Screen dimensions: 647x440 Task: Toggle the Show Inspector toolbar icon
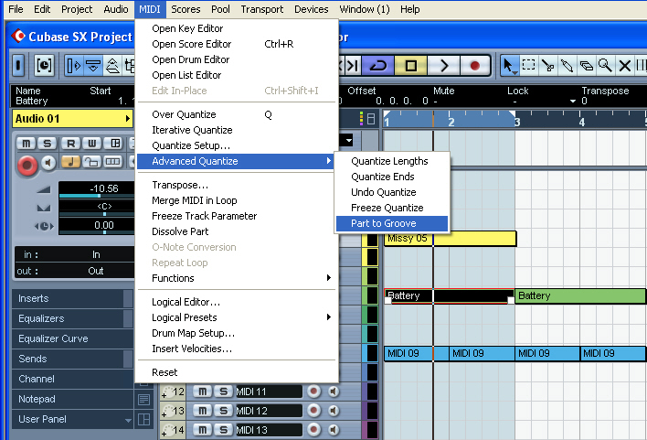click(x=74, y=65)
